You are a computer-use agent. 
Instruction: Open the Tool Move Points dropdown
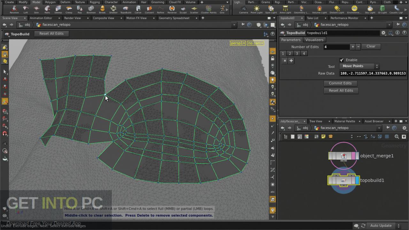click(x=359, y=66)
